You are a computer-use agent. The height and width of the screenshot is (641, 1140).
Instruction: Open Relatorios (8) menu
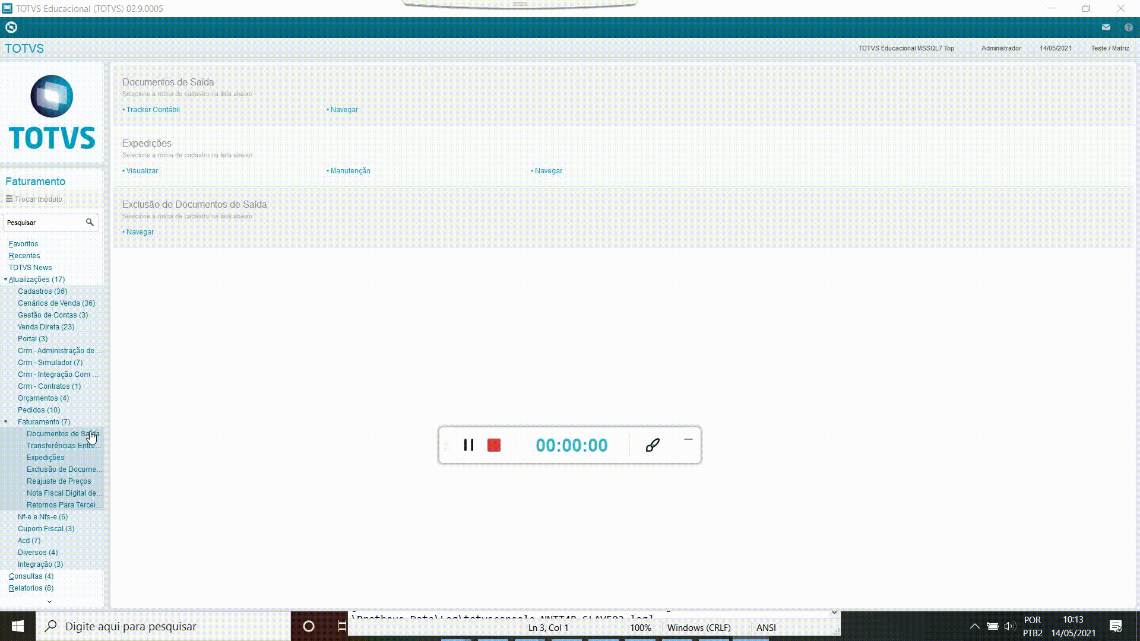[31, 588]
